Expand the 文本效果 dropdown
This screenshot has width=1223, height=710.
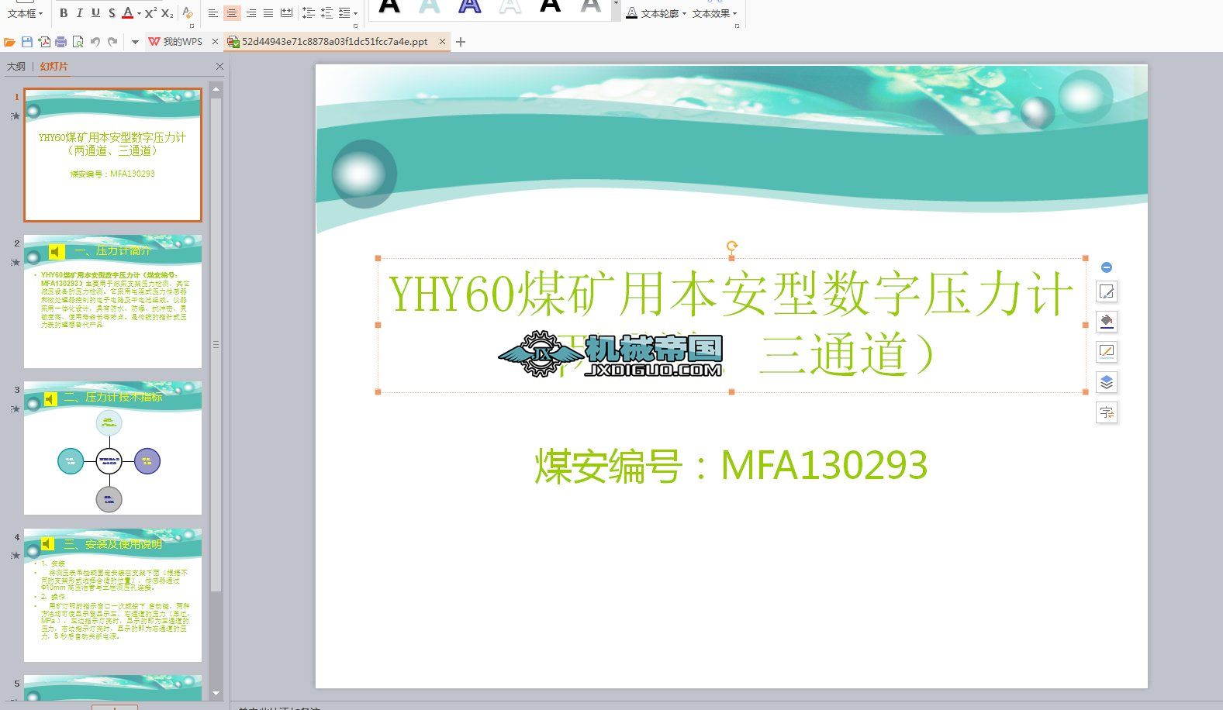[714, 13]
